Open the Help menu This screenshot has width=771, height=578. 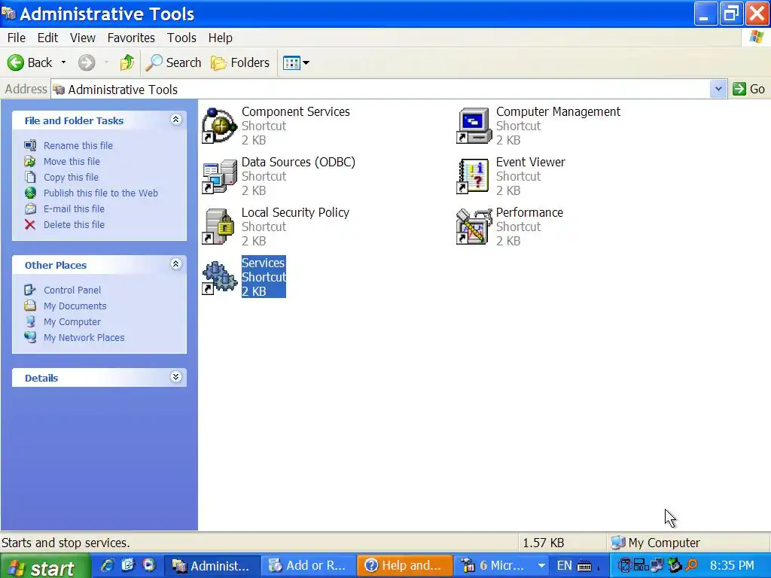pos(220,38)
